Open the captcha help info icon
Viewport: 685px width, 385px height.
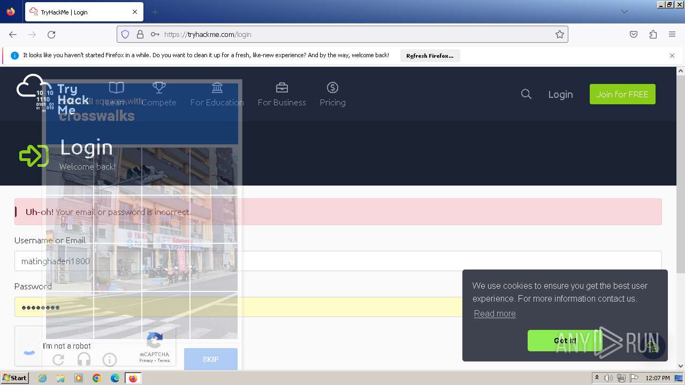(110, 359)
